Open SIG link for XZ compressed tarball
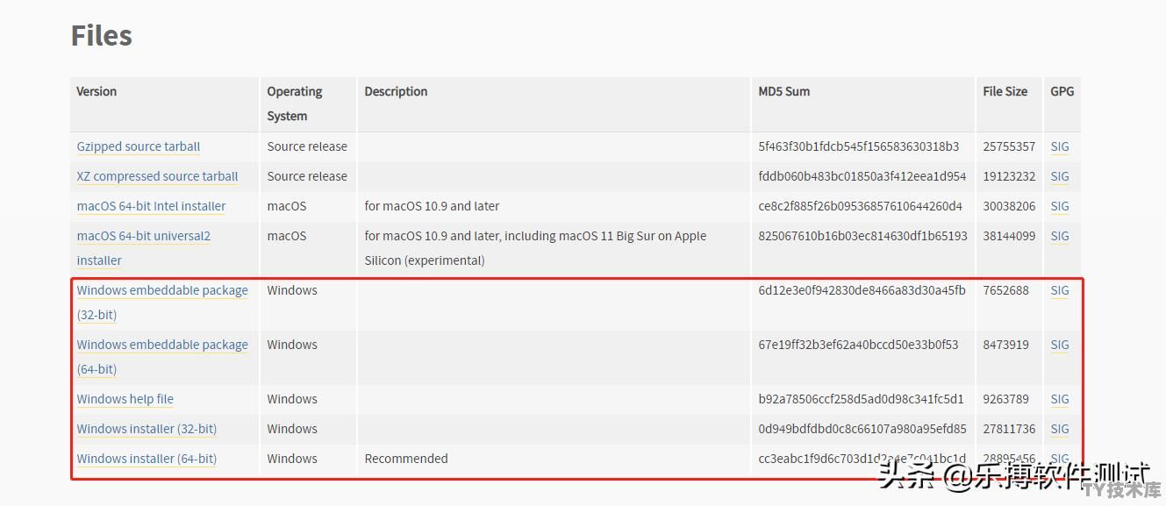 pyautogui.click(x=1060, y=176)
